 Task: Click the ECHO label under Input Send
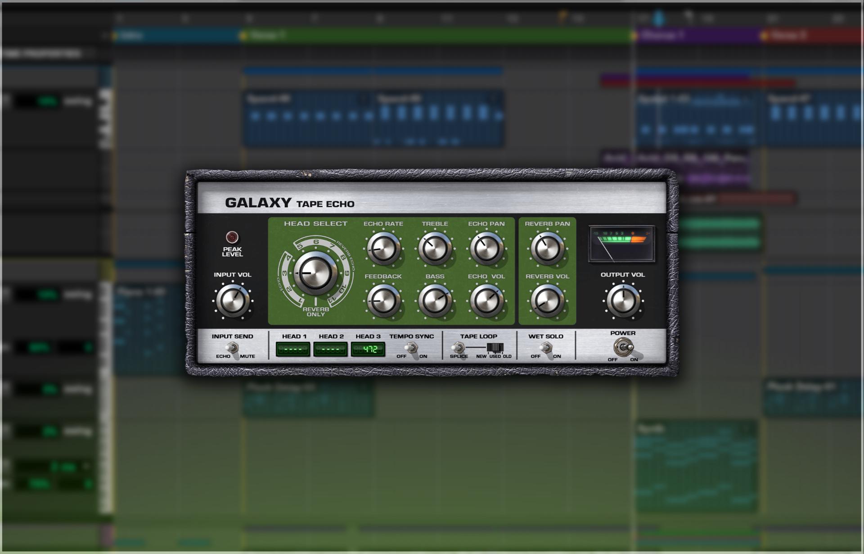point(223,356)
